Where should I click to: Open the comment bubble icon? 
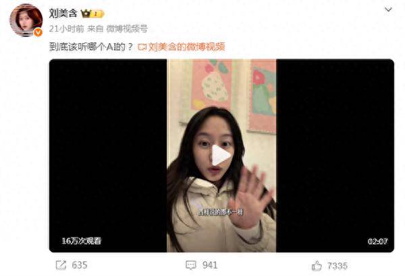tap(191, 265)
